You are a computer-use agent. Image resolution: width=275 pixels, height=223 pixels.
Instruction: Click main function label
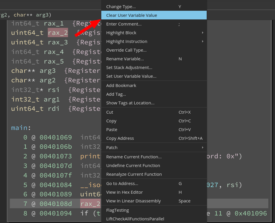[19, 128]
